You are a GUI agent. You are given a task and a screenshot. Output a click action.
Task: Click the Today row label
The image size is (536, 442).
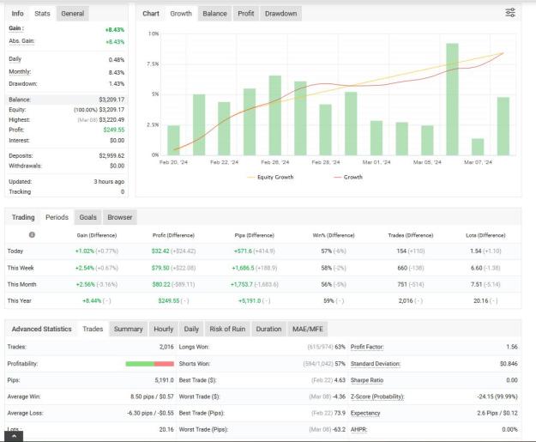[x=15, y=251]
